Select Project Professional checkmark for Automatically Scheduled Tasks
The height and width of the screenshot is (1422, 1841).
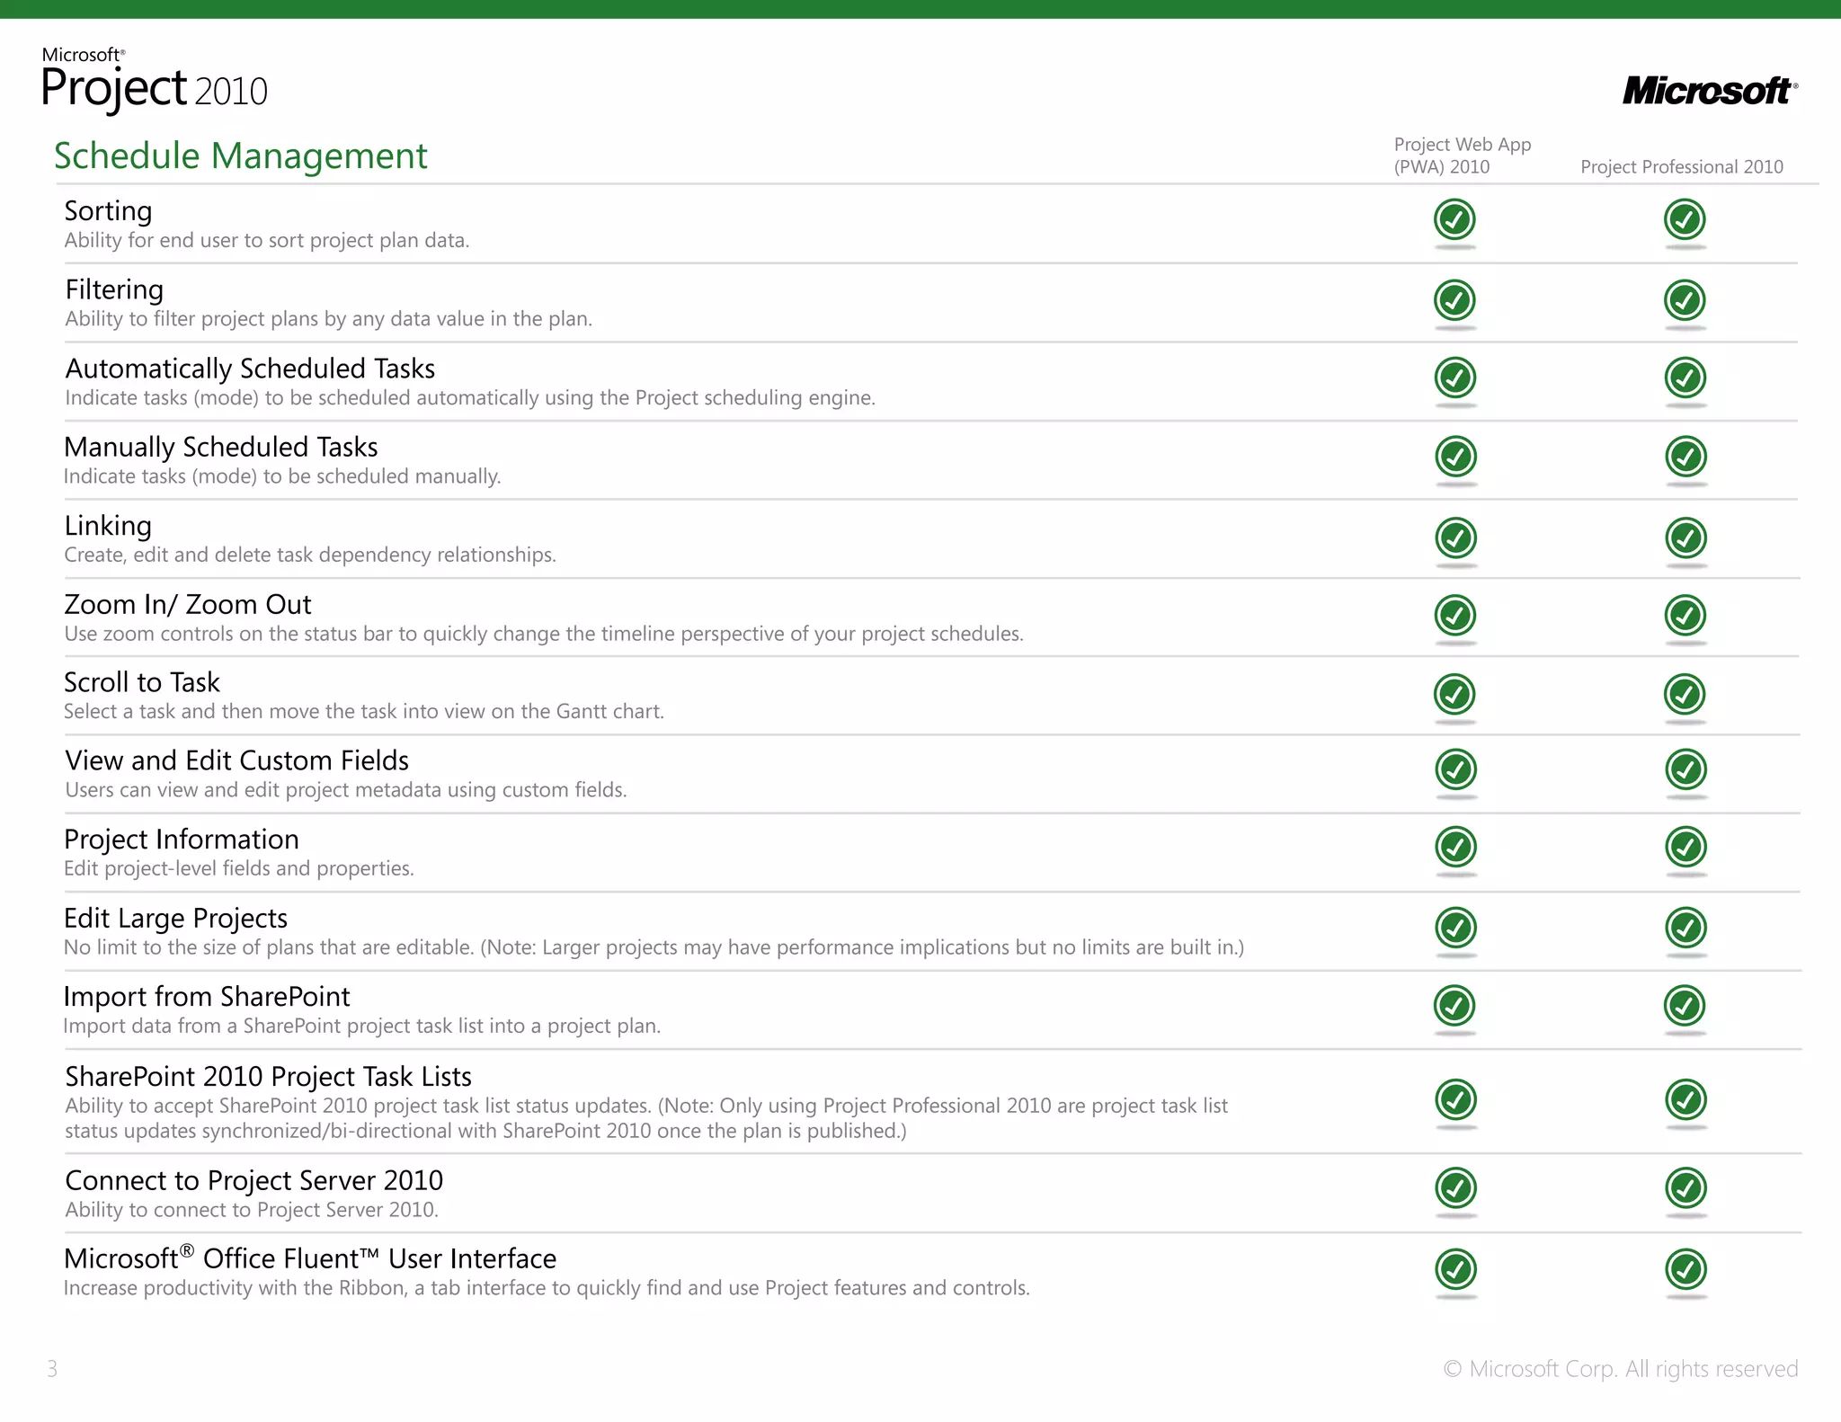[1686, 378]
